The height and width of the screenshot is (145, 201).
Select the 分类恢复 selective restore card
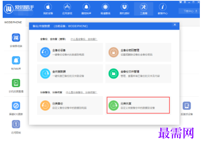pyautogui.click(x=138, y=105)
